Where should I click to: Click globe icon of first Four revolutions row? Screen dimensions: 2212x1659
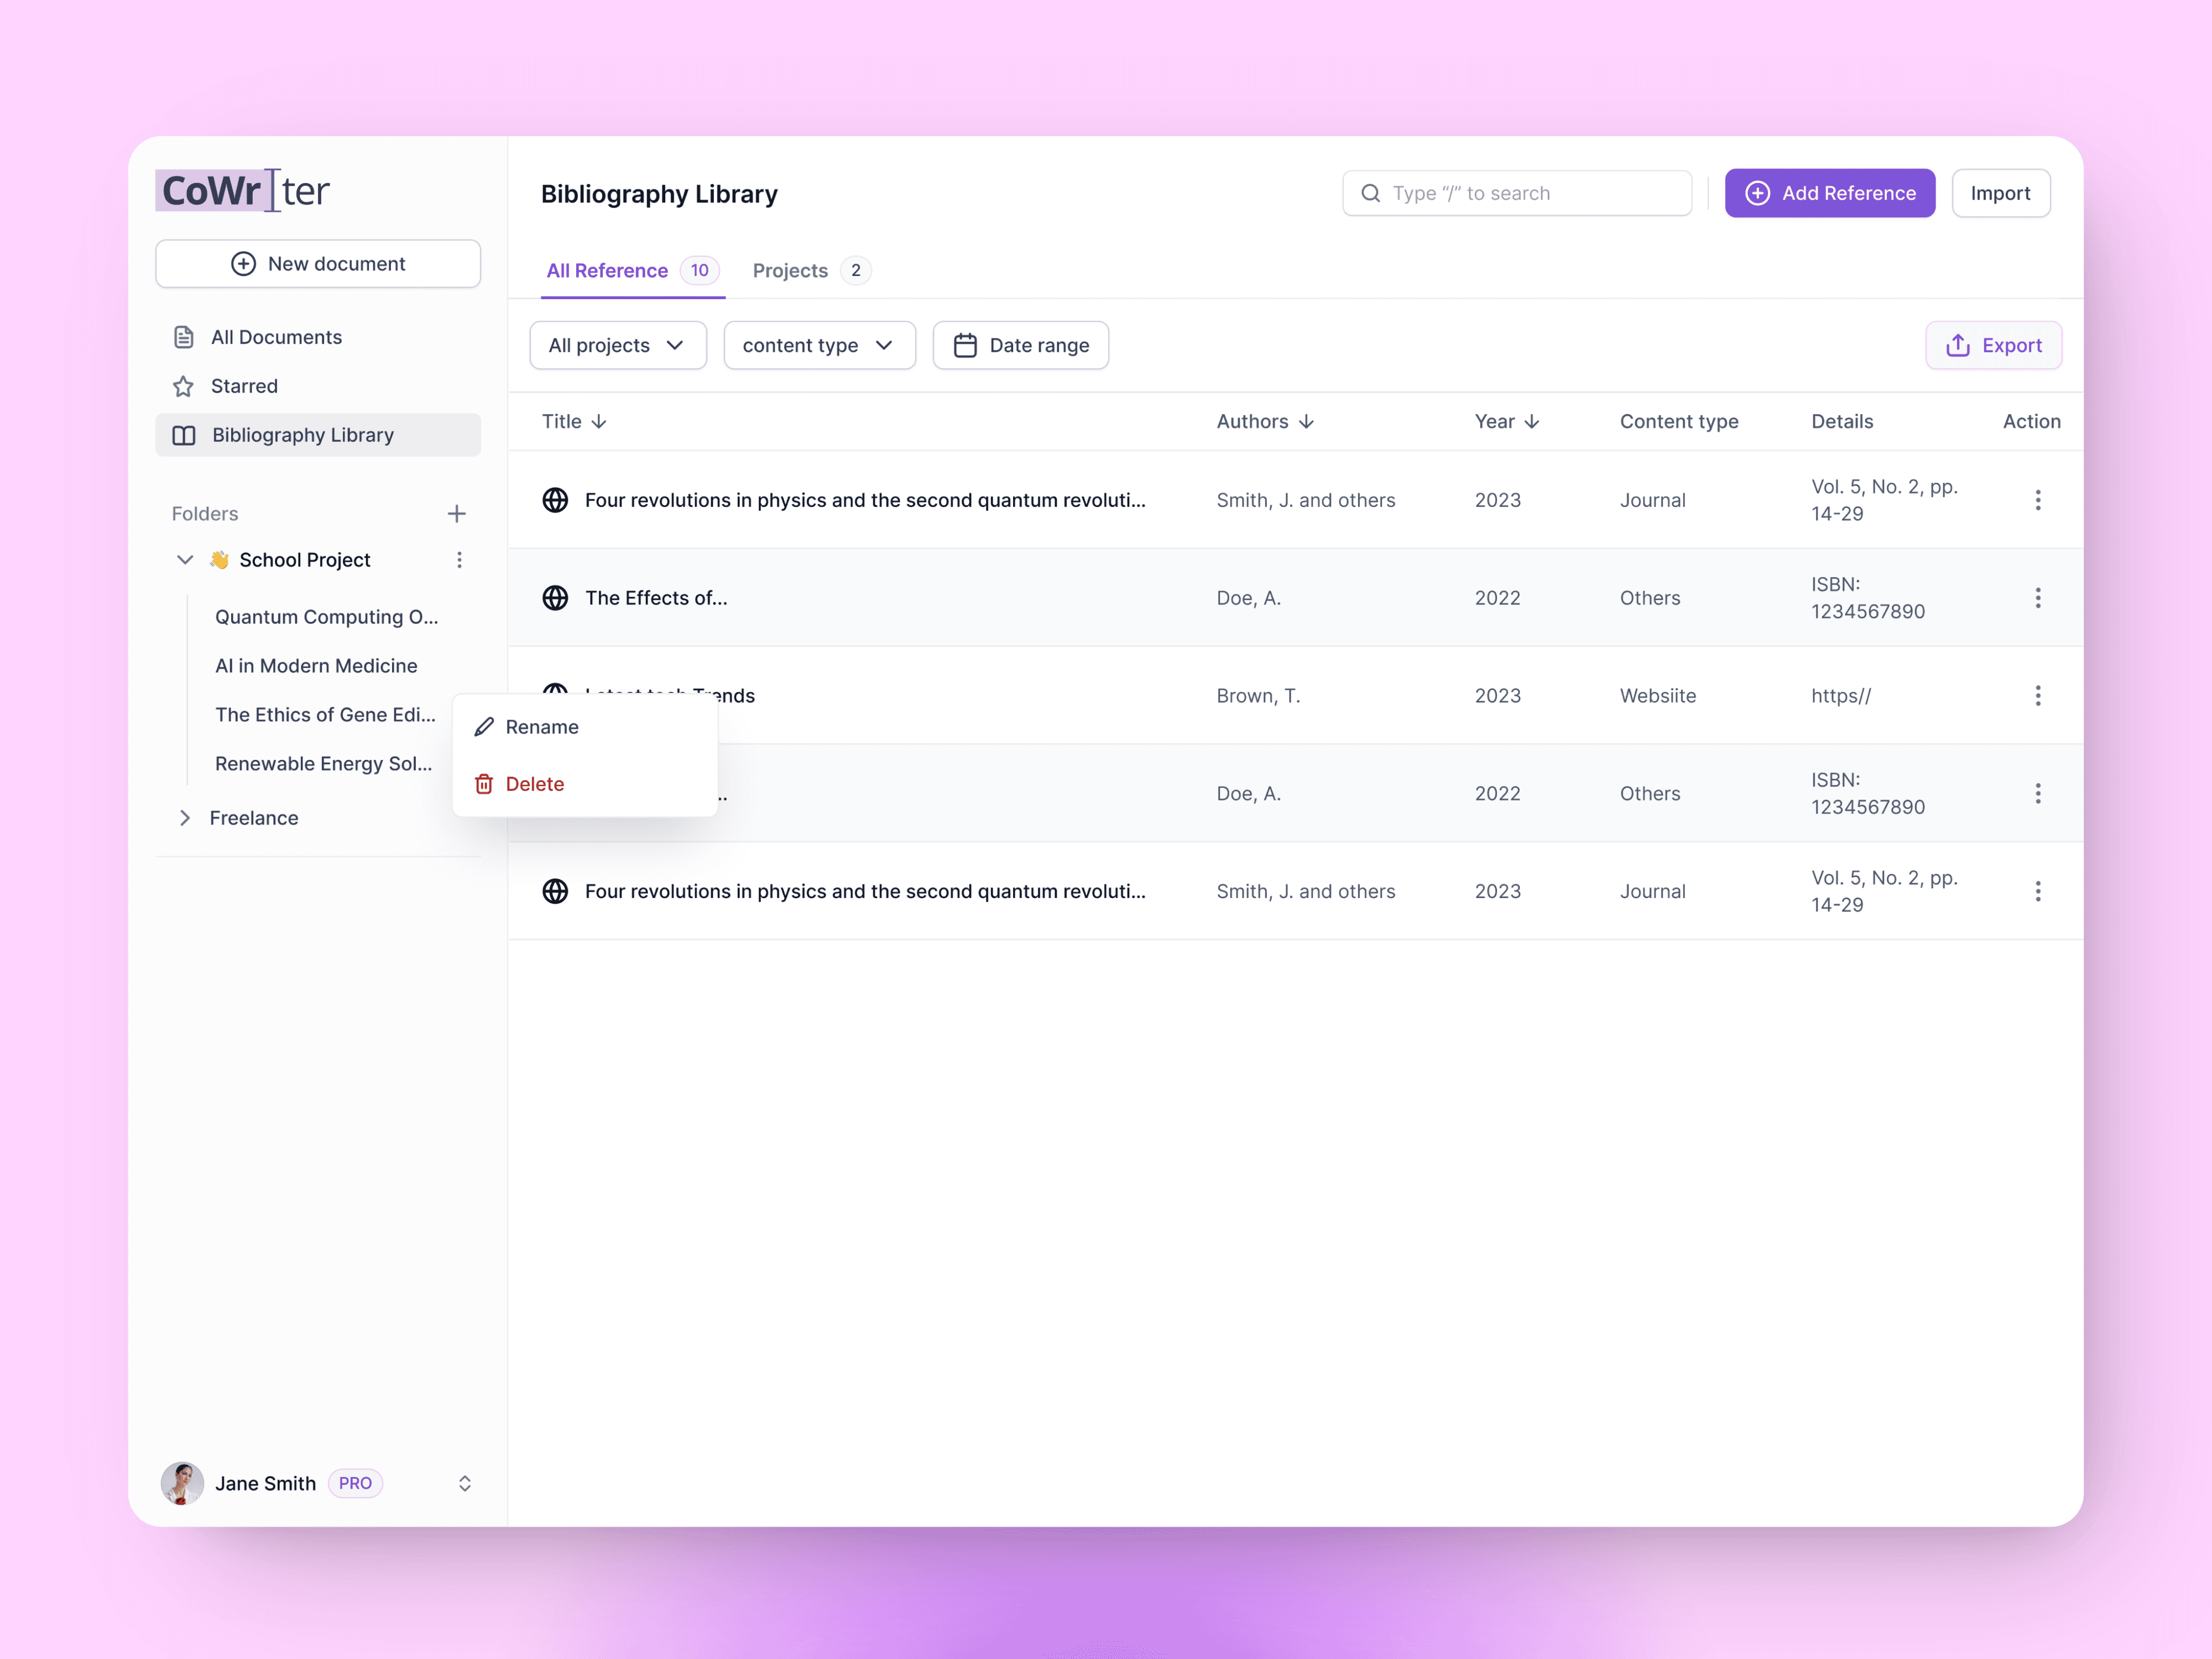(x=555, y=500)
